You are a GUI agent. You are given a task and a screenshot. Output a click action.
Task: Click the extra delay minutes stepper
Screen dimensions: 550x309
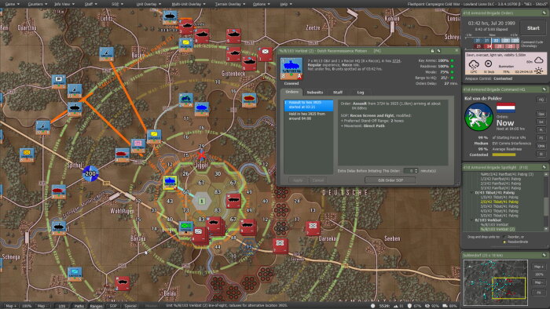click(416, 171)
